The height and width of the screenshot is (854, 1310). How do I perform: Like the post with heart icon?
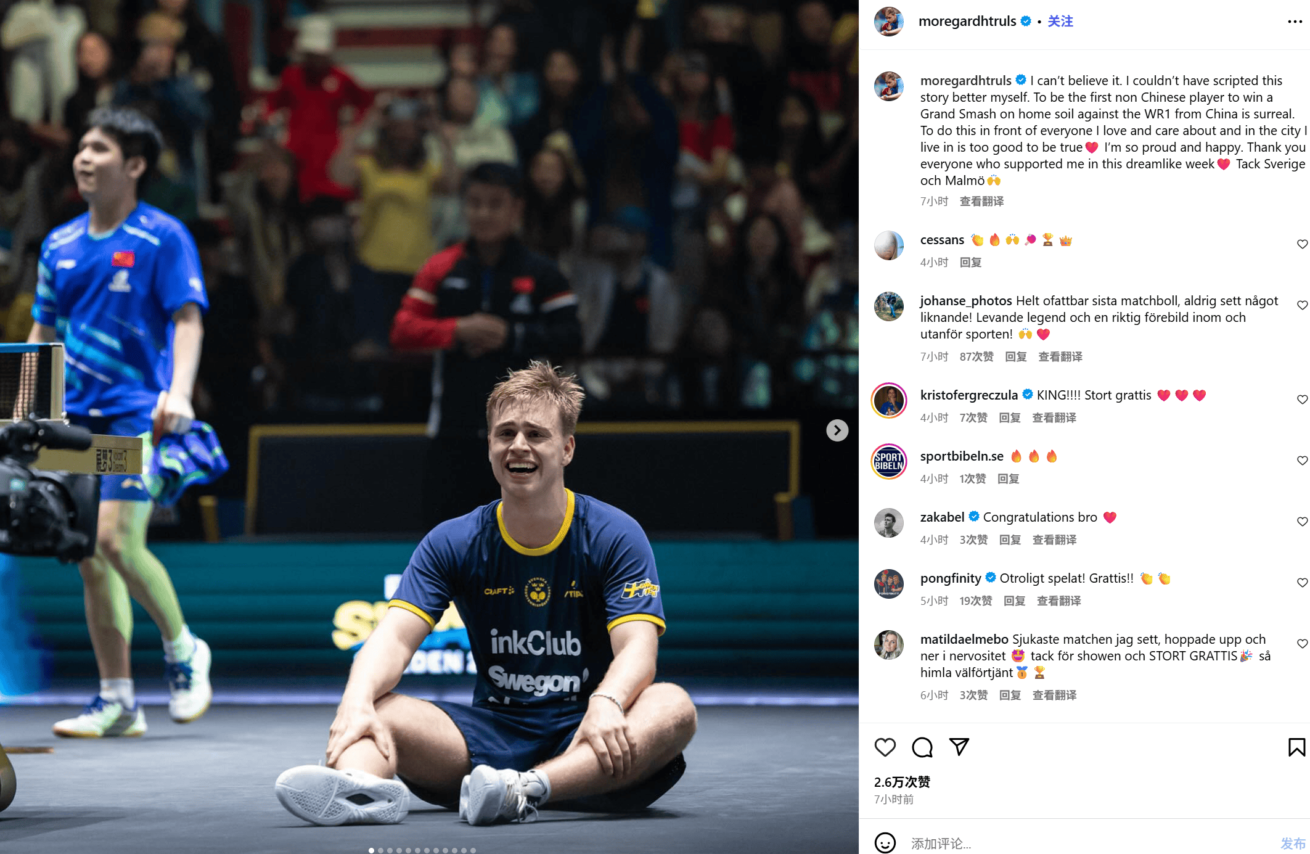885,747
